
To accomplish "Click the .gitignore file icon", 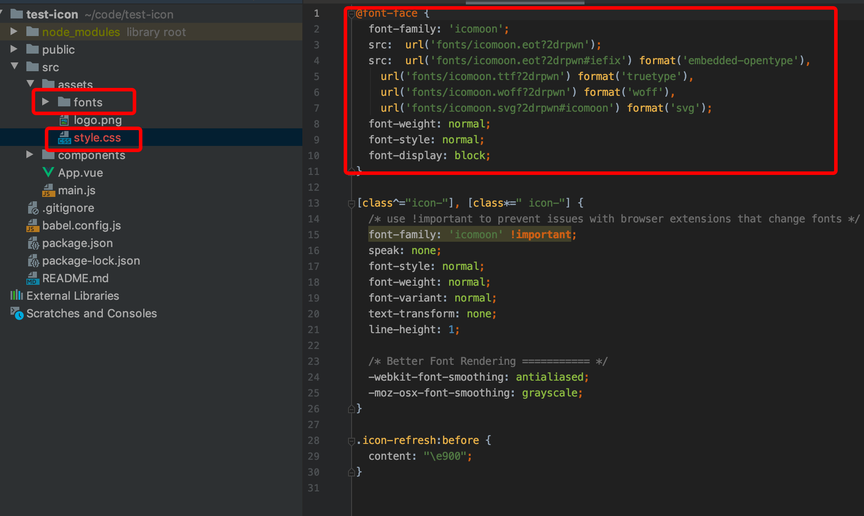I will 33,208.
